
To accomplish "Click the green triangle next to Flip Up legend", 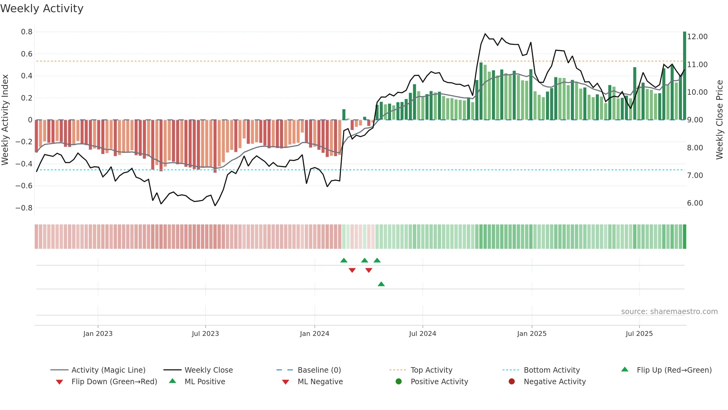I will point(625,369).
